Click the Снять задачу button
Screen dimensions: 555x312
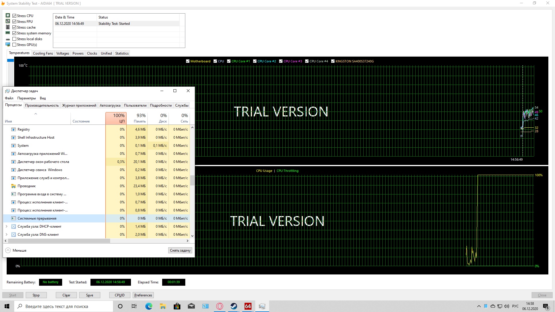pos(180,250)
